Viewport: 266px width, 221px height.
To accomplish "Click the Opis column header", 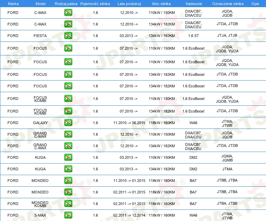I will pos(255,4).
